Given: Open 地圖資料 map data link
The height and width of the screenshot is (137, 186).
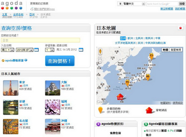Looking at the screenshot, I should [165, 103].
